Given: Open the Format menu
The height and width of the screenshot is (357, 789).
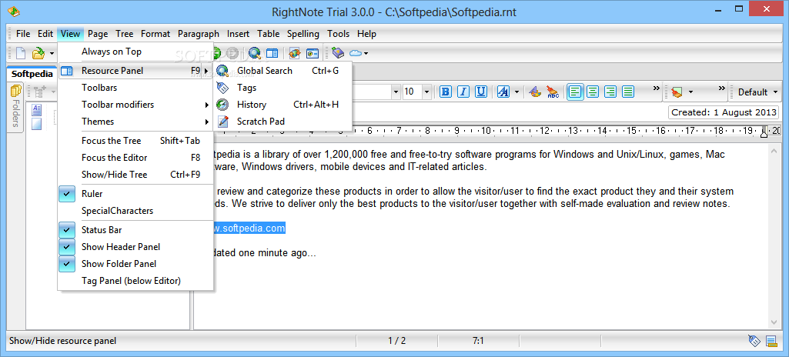Looking at the screenshot, I should click(155, 34).
